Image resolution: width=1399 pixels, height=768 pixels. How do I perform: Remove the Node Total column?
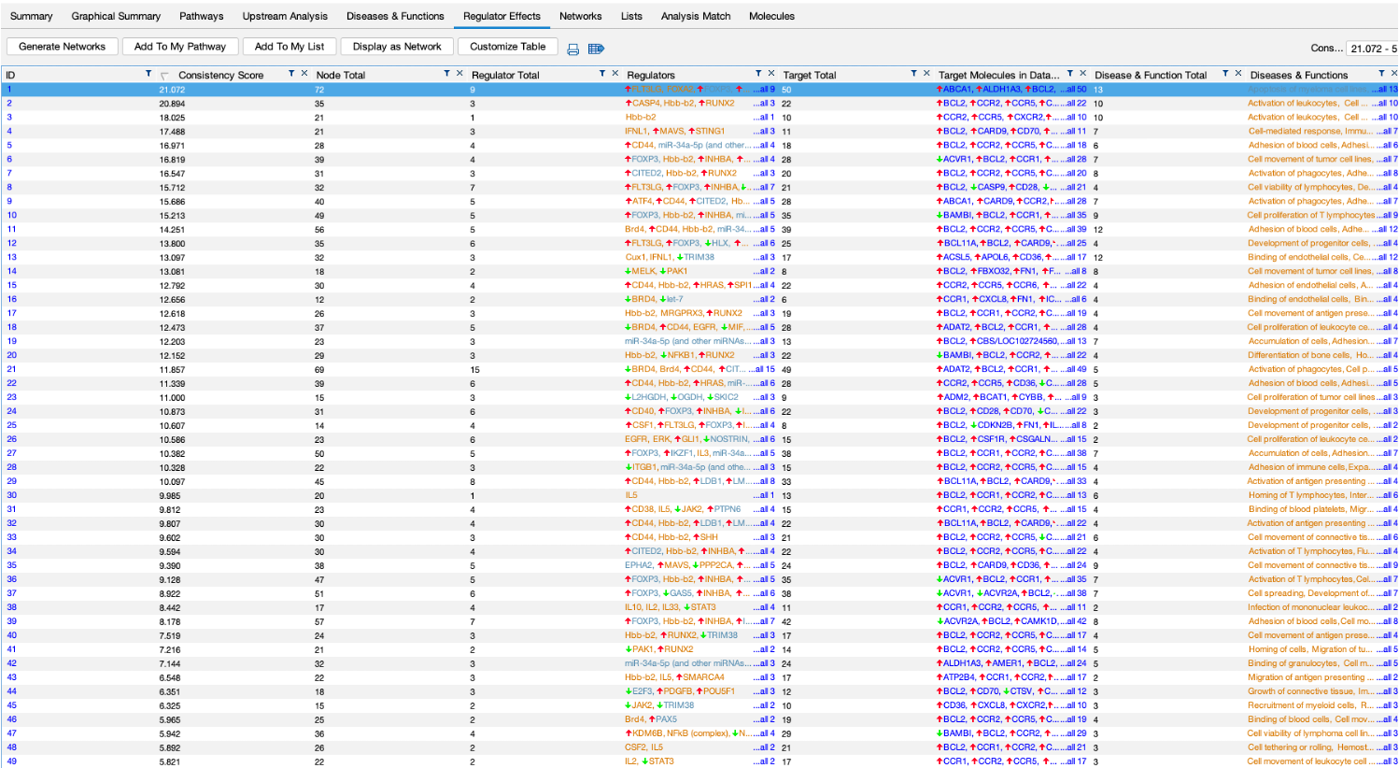[459, 74]
